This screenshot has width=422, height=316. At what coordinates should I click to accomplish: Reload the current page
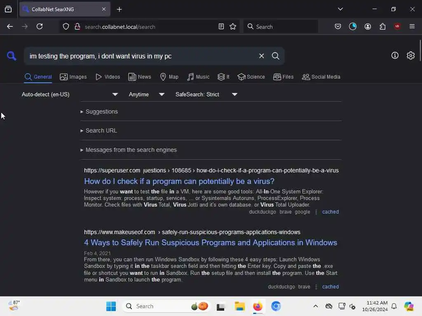(x=40, y=26)
